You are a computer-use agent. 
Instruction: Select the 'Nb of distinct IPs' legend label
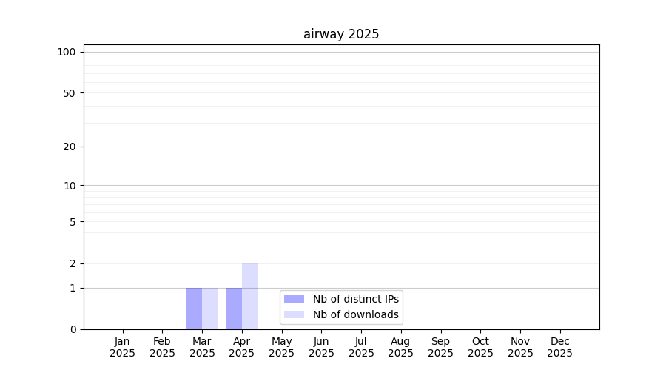355,299
